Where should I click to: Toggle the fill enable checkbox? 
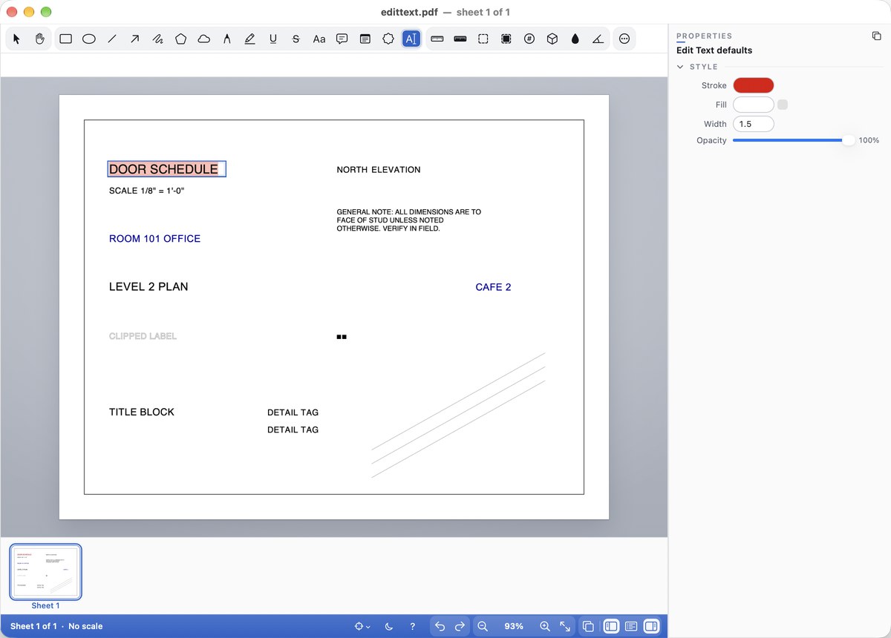(783, 105)
